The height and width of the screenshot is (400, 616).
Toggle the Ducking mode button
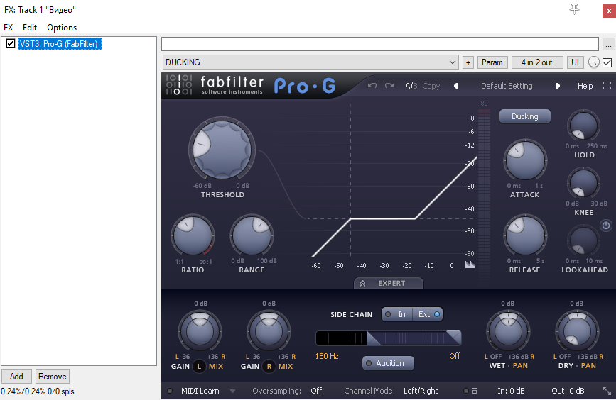click(x=524, y=116)
